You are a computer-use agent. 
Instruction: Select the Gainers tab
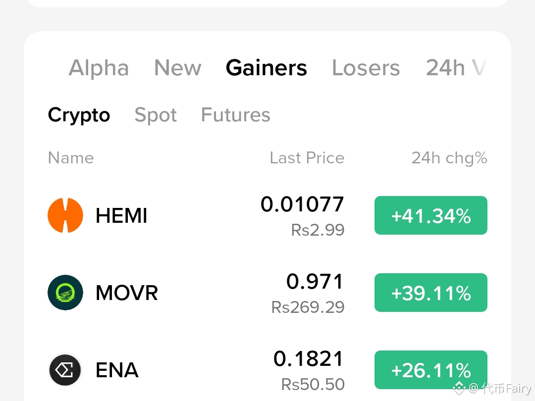[x=267, y=67]
